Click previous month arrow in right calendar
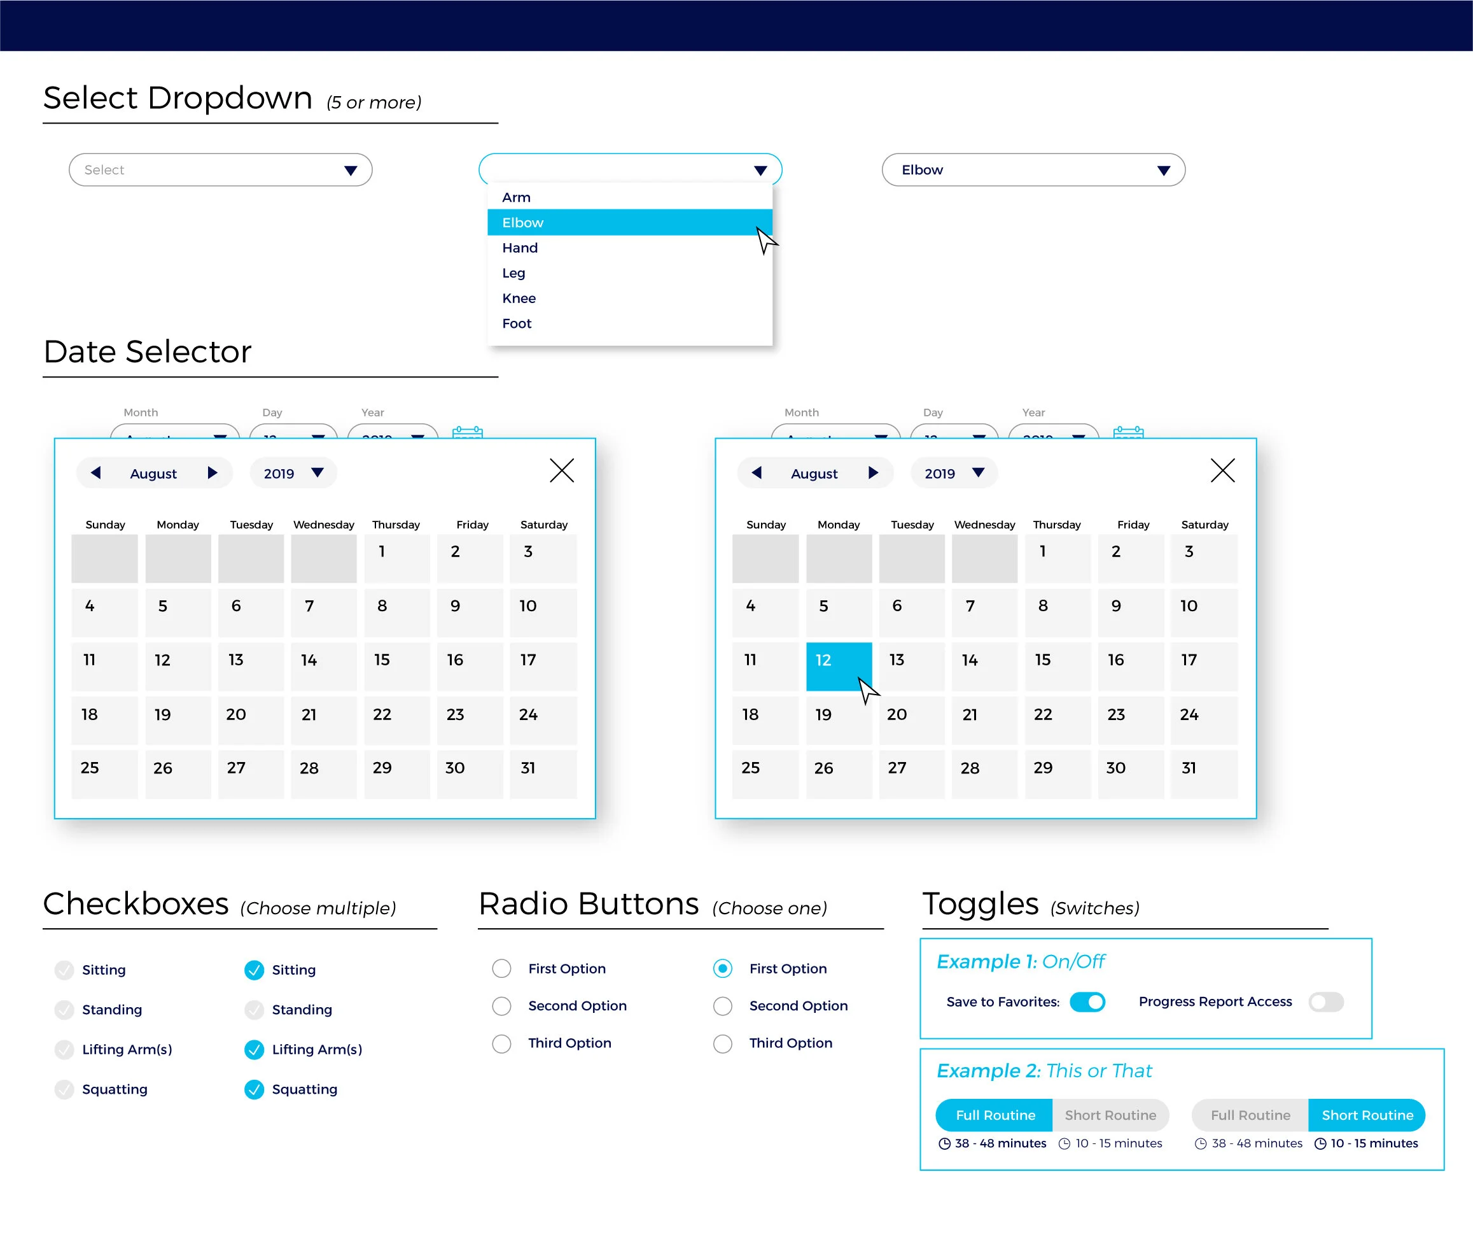 click(757, 472)
